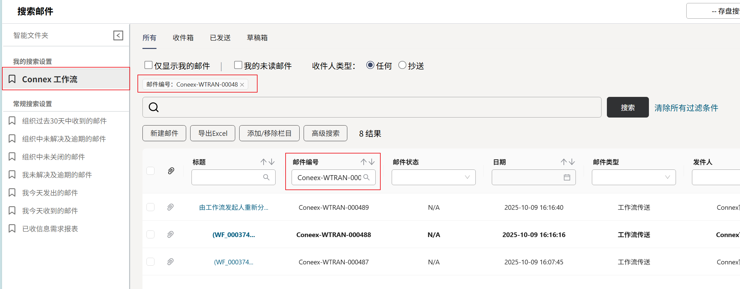Enable 仅显示我的邮件 checkbox
Viewport: 740px width, 289px height.
coord(148,65)
